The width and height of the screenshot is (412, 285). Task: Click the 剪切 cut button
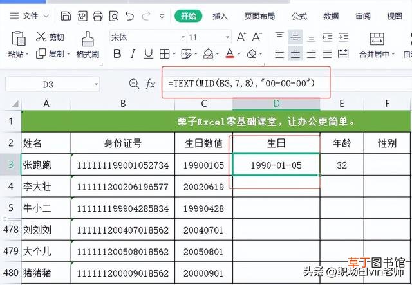tap(50, 37)
